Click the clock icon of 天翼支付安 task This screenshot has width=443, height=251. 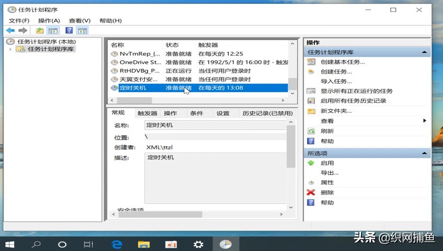pyautogui.click(x=114, y=79)
